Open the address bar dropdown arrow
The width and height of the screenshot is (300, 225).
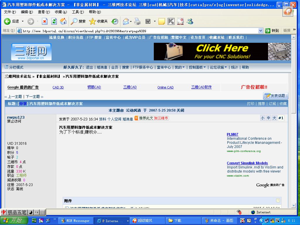(260, 30)
